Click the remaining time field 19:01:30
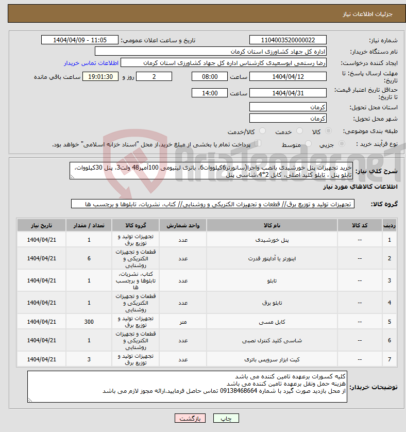406x432 pixels. point(100,77)
